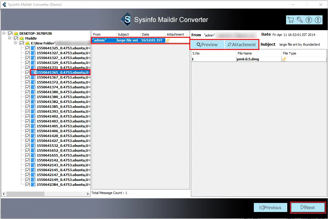Click file icon of 1550641327_0.4753.ubuntu
Screen dimensions: 328x219
(33, 53)
